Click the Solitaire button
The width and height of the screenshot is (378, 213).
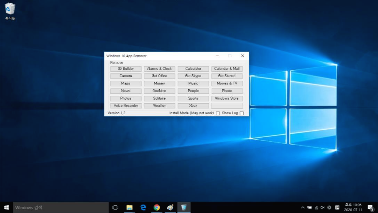coord(159,98)
